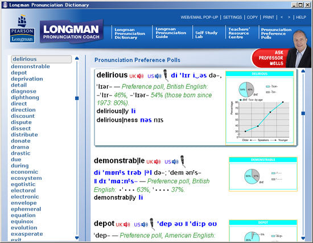Screen dimensions: 313x243
Task: Open SETTINGS from top bar
Action: point(232,18)
